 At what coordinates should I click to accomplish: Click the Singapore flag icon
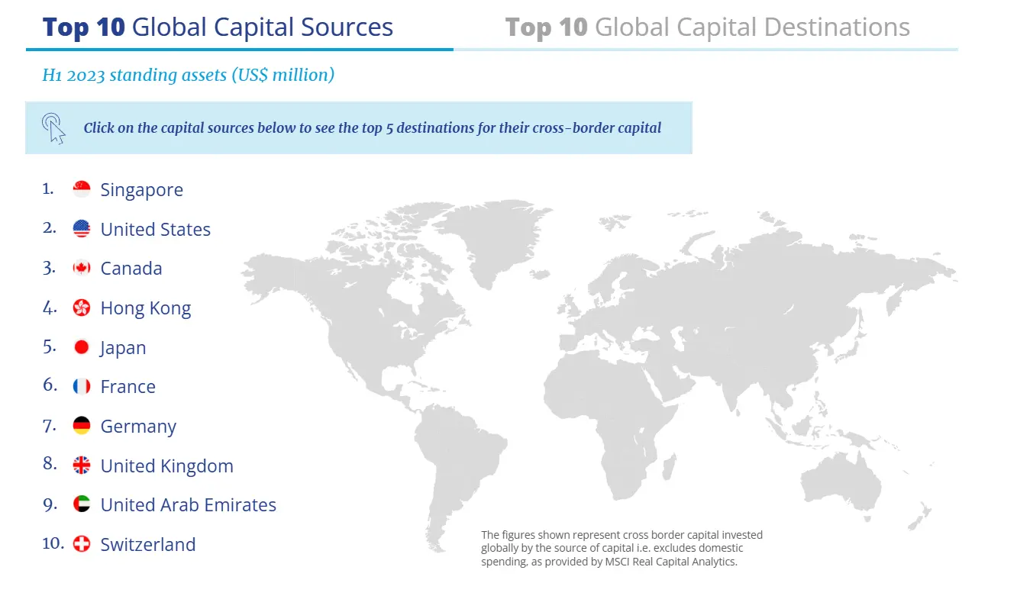point(82,189)
